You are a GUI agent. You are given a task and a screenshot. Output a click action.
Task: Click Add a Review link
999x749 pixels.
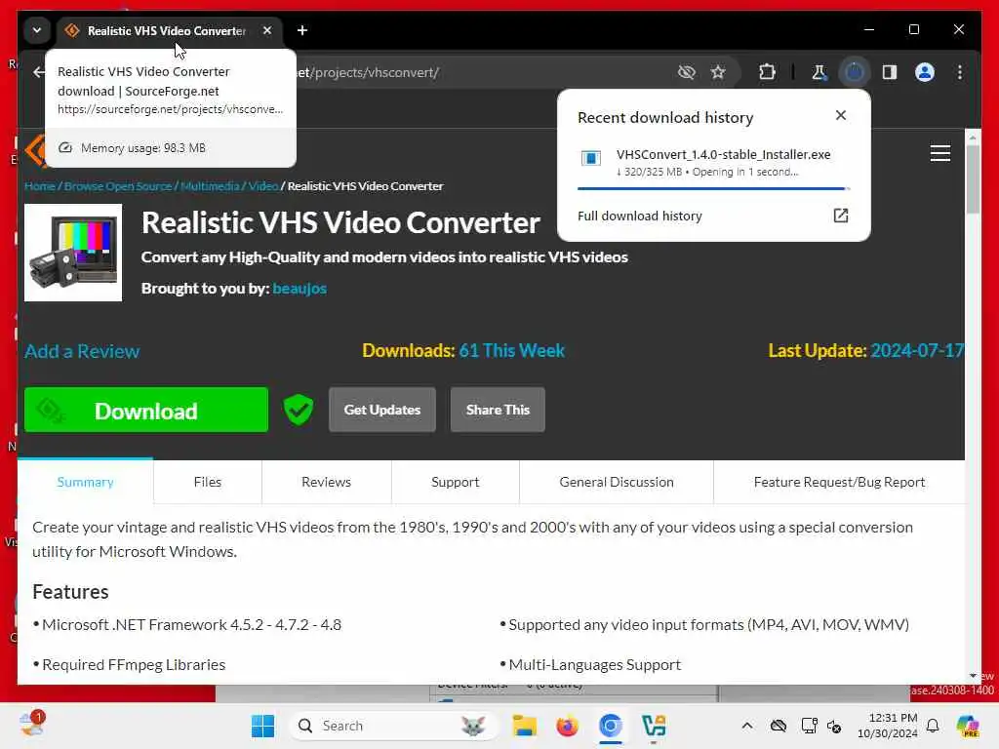82,351
